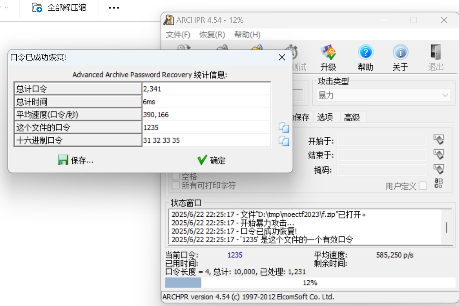Click the password value 1235 in the statistics table
This screenshot has height=306, width=459.
pos(151,127)
